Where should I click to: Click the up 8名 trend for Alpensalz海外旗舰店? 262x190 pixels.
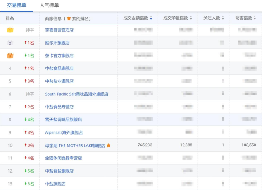29,132
